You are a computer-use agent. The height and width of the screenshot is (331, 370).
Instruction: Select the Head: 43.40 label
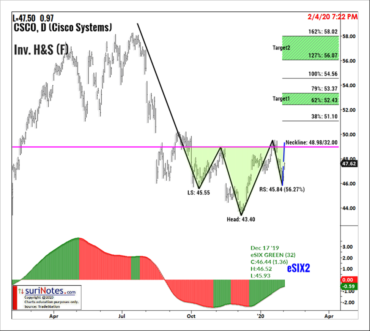241,219
